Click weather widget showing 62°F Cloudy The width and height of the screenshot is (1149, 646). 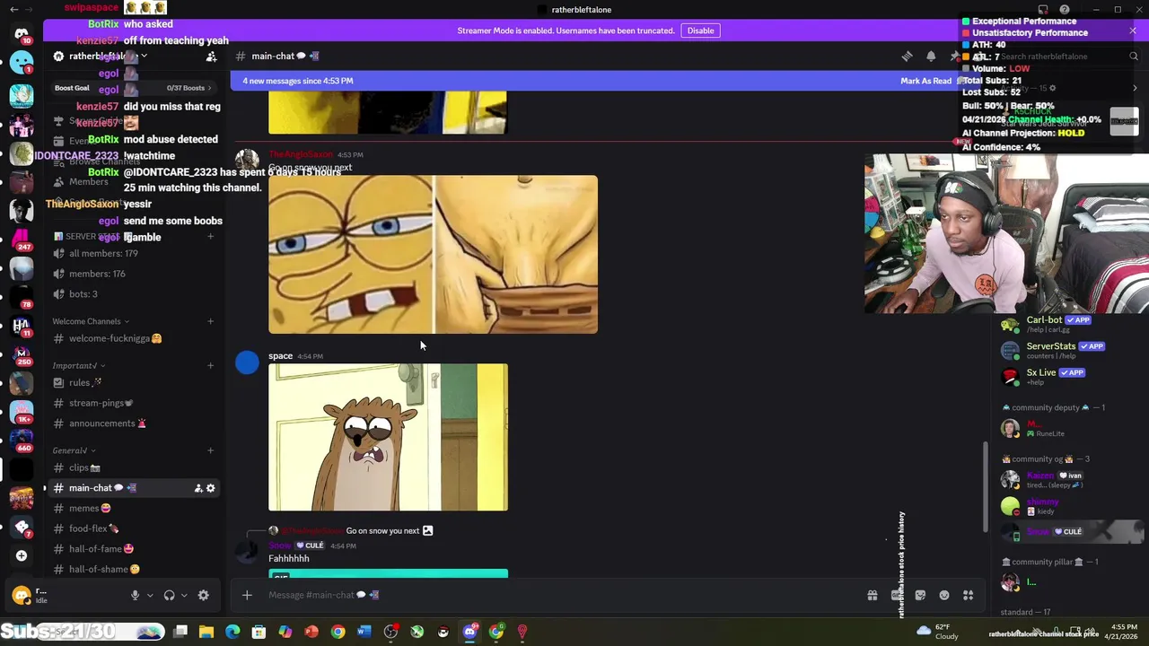tap(937, 632)
